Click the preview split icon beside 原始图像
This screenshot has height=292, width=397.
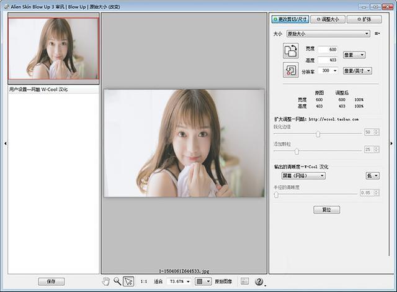[x=244, y=281]
